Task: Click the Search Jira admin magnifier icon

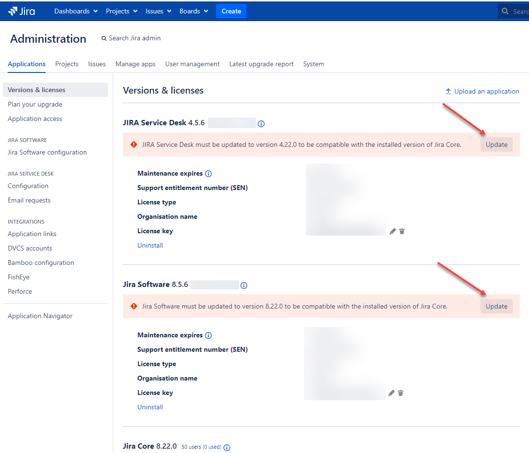Action: 104,38
